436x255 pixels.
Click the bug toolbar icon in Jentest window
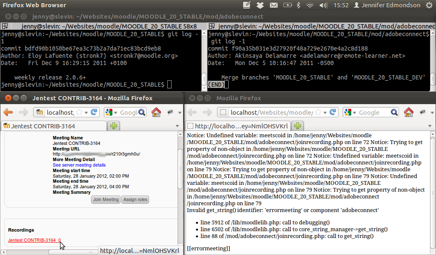click(170, 112)
